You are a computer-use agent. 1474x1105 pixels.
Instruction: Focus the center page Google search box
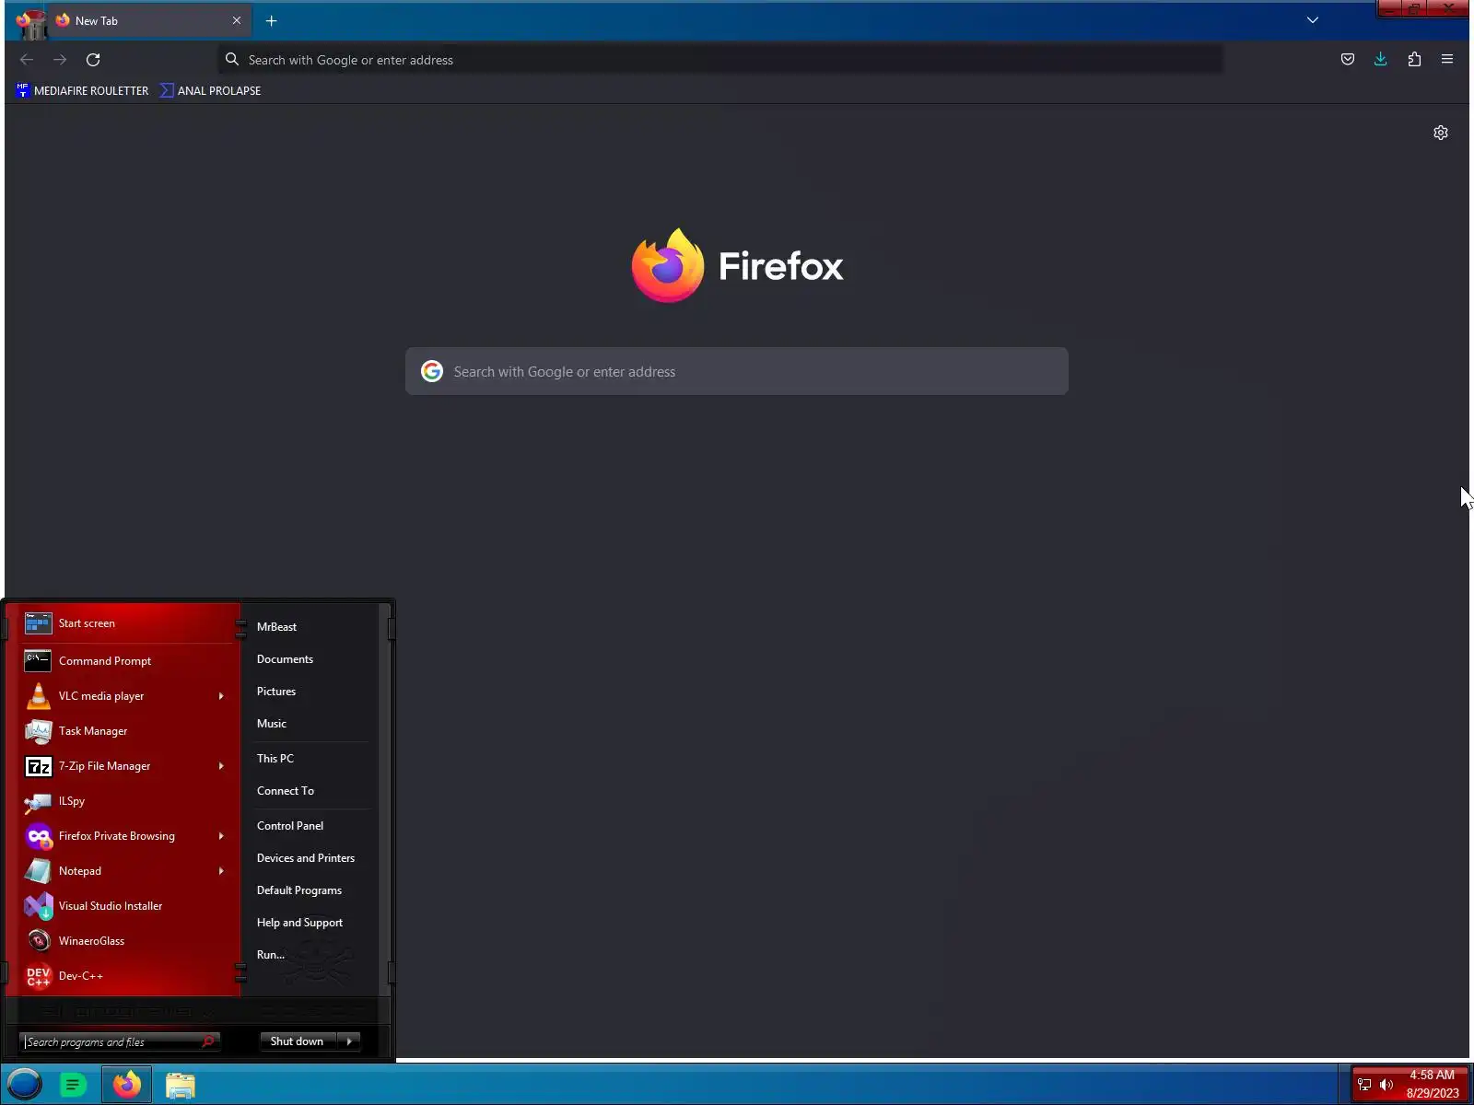point(737,371)
